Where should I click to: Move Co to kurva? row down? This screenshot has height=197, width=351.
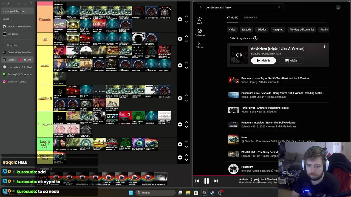pos(186,127)
